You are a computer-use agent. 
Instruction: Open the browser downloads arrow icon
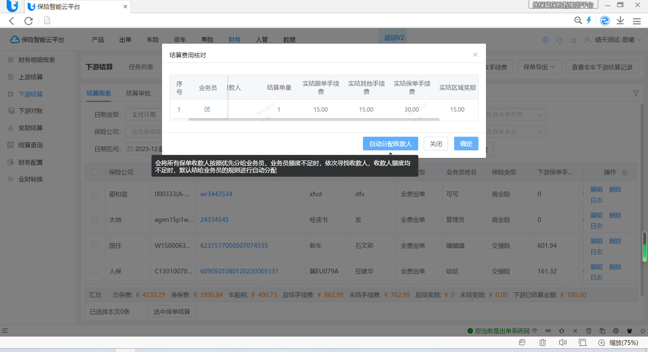(620, 21)
